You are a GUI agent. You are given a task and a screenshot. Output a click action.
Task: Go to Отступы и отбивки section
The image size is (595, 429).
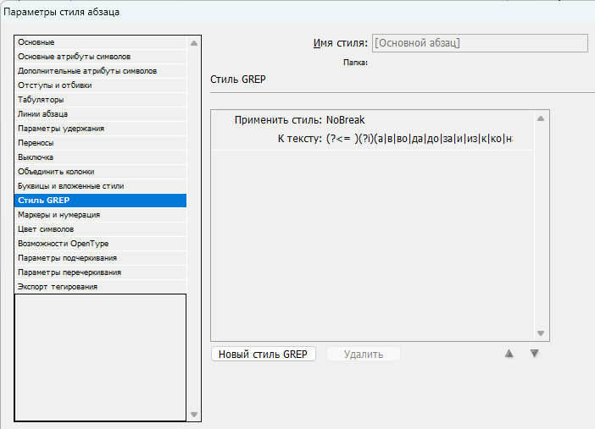tap(55, 85)
